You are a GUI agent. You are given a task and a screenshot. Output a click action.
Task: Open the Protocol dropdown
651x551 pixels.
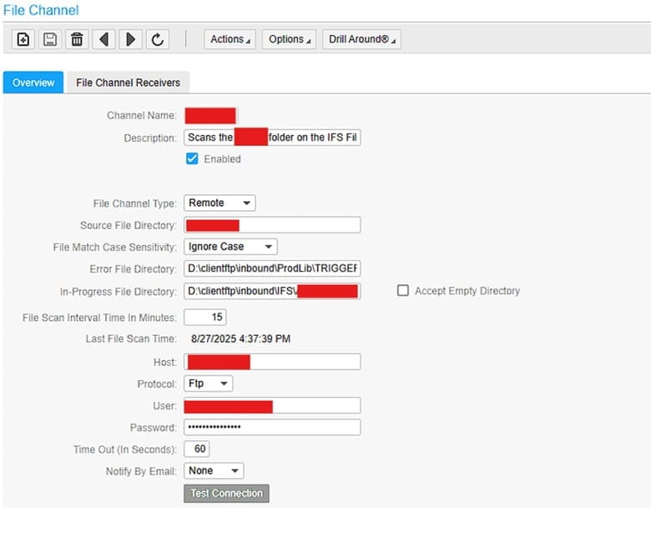(x=208, y=383)
